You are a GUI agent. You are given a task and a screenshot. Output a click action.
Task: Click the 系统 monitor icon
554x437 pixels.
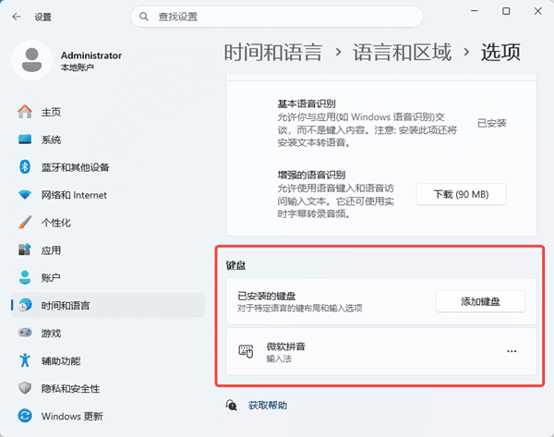coord(25,140)
